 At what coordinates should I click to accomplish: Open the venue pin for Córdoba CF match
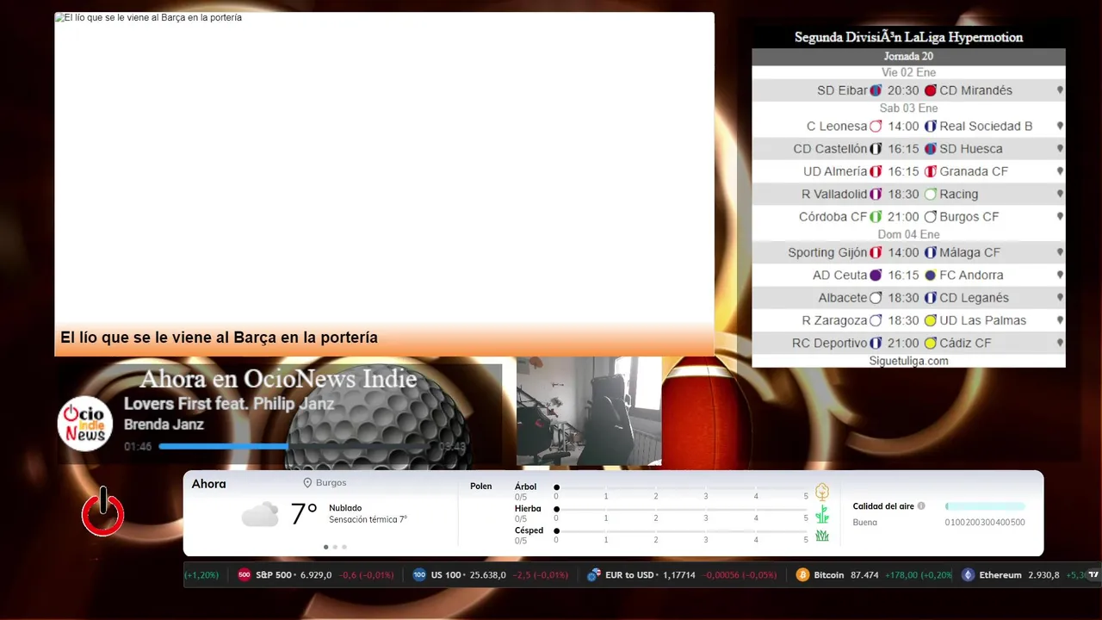1060,217
